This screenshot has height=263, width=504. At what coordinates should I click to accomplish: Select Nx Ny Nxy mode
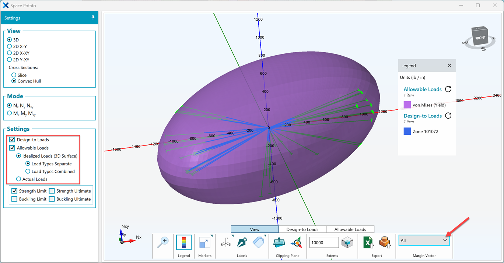click(x=10, y=105)
